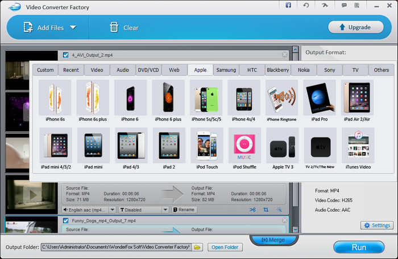Image resolution: width=398 pixels, height=259 pixels.
Task: Open the TV tab
Action: (355, 70)
